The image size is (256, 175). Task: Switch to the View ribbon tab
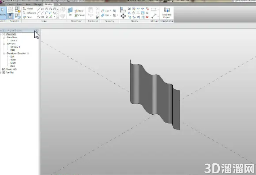point(28,4)
